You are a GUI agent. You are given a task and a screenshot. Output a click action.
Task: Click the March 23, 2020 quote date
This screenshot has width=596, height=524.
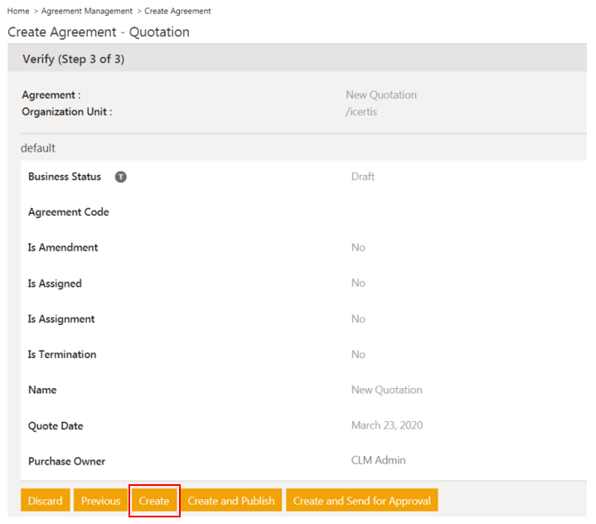[386, 425]
